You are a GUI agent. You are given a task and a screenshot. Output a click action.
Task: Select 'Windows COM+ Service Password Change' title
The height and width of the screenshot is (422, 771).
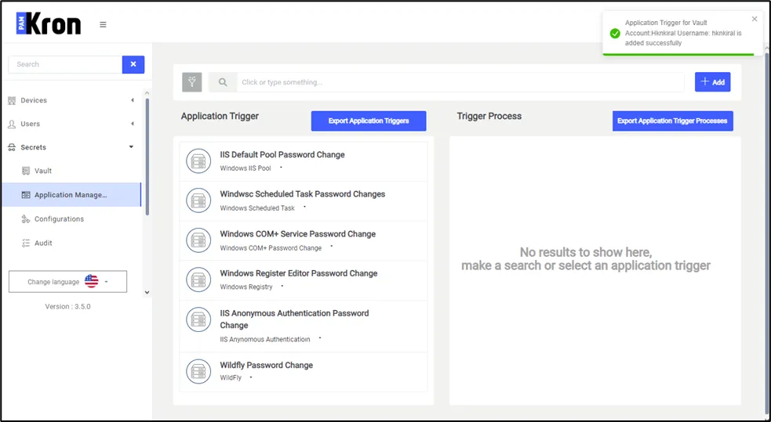[x=297, y=234]
